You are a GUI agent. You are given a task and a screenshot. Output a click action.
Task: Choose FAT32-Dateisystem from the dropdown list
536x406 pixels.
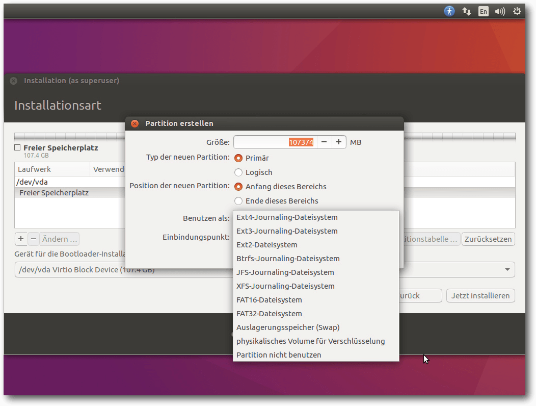[x=269, y=314]
